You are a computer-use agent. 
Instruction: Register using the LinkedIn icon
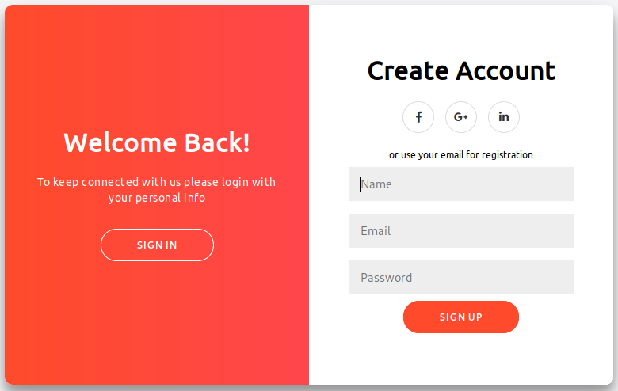click(504, 117)
